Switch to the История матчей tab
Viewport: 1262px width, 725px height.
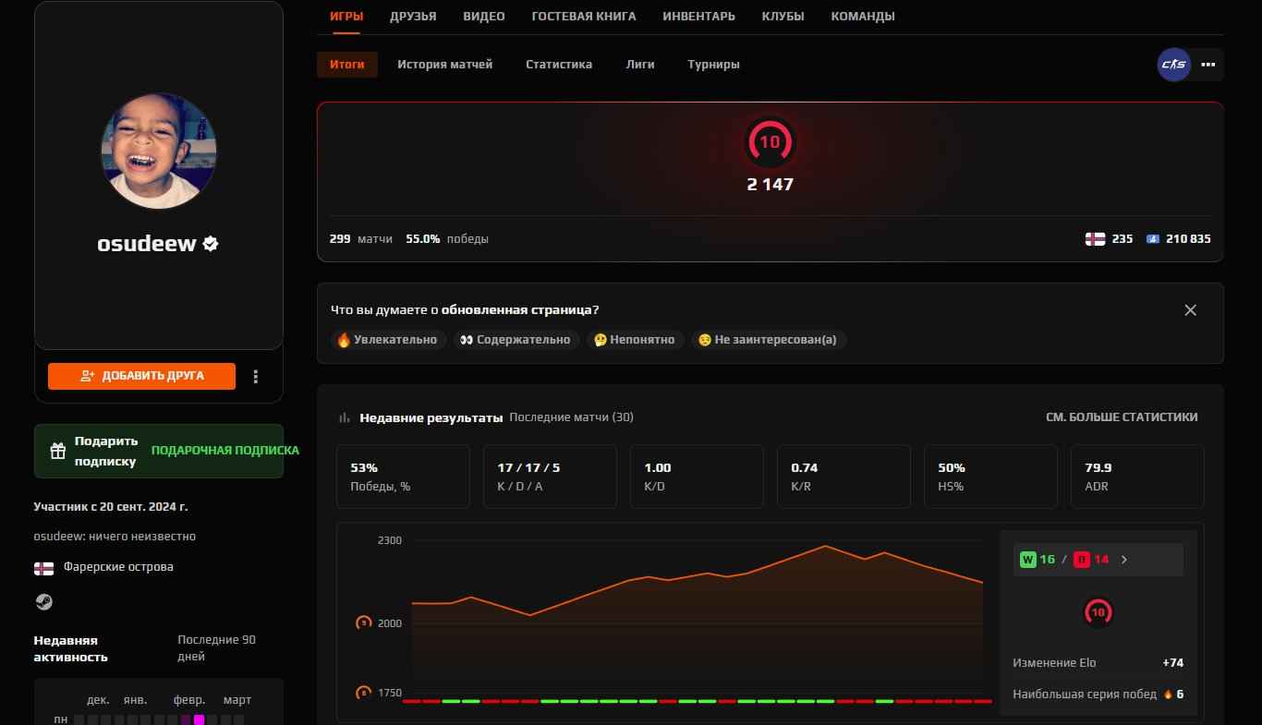[x=445, y=65]
